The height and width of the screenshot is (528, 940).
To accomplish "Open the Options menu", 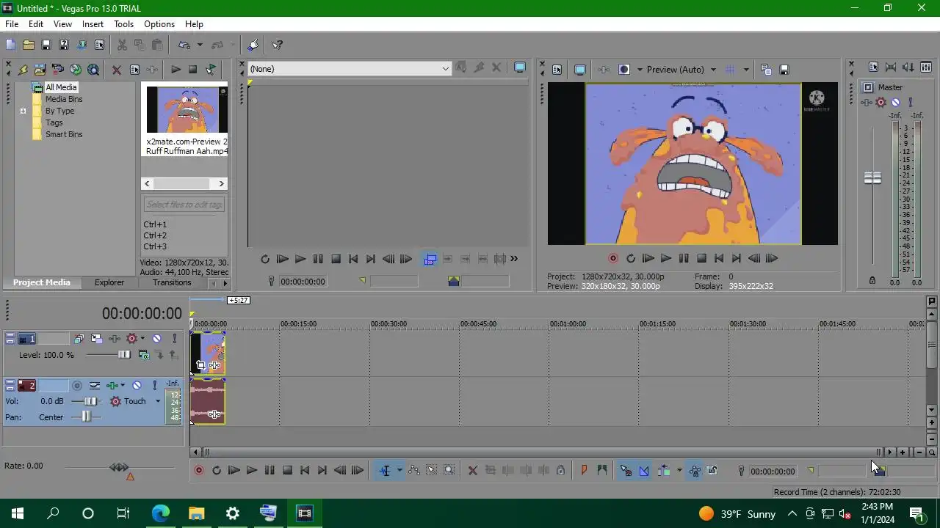I will tap(159, 24).
